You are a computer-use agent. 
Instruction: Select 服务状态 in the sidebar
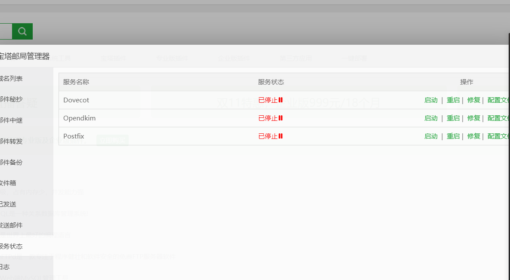point(11,246)
